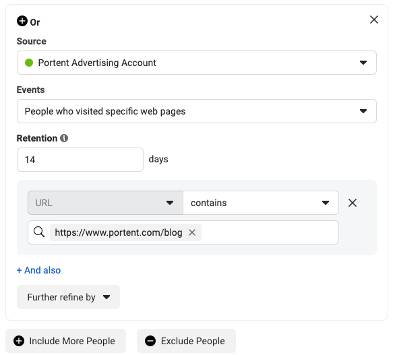Click the green Portent account status dot

[29, 63]
